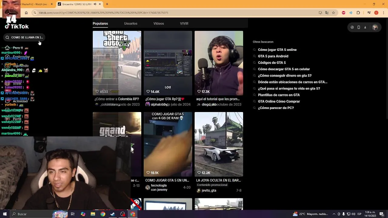Open the alphalobby author profile
The image size is (388, 218).
pos(159,104)
